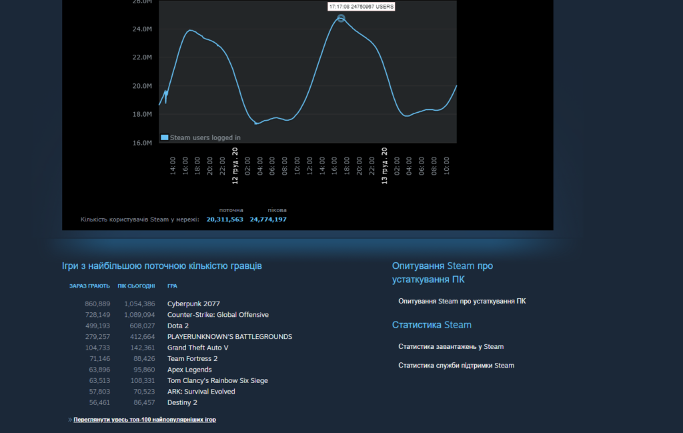
Task: Click the 1,089,094 peak today value
Action: 139,314
